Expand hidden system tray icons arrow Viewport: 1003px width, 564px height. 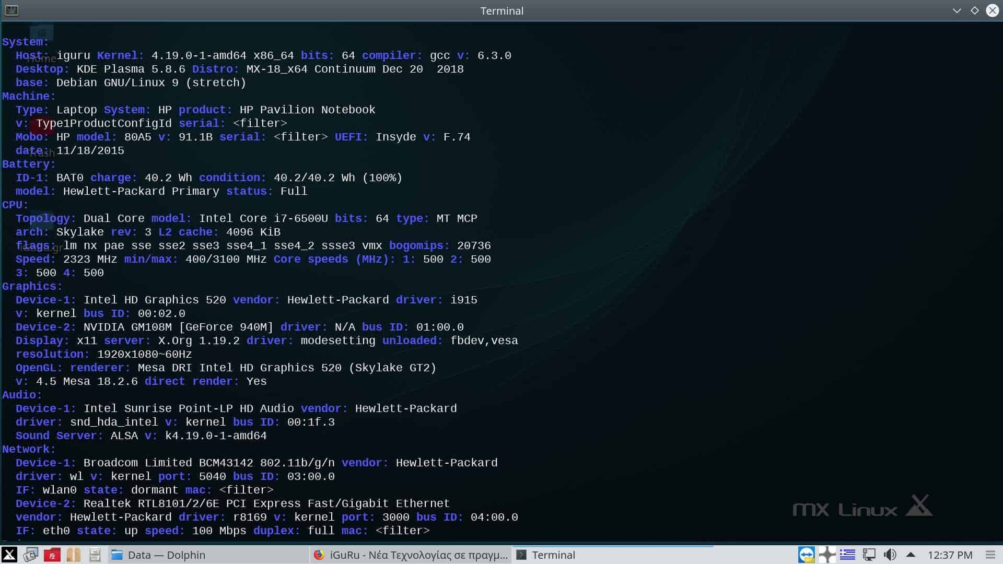point(911,555)
